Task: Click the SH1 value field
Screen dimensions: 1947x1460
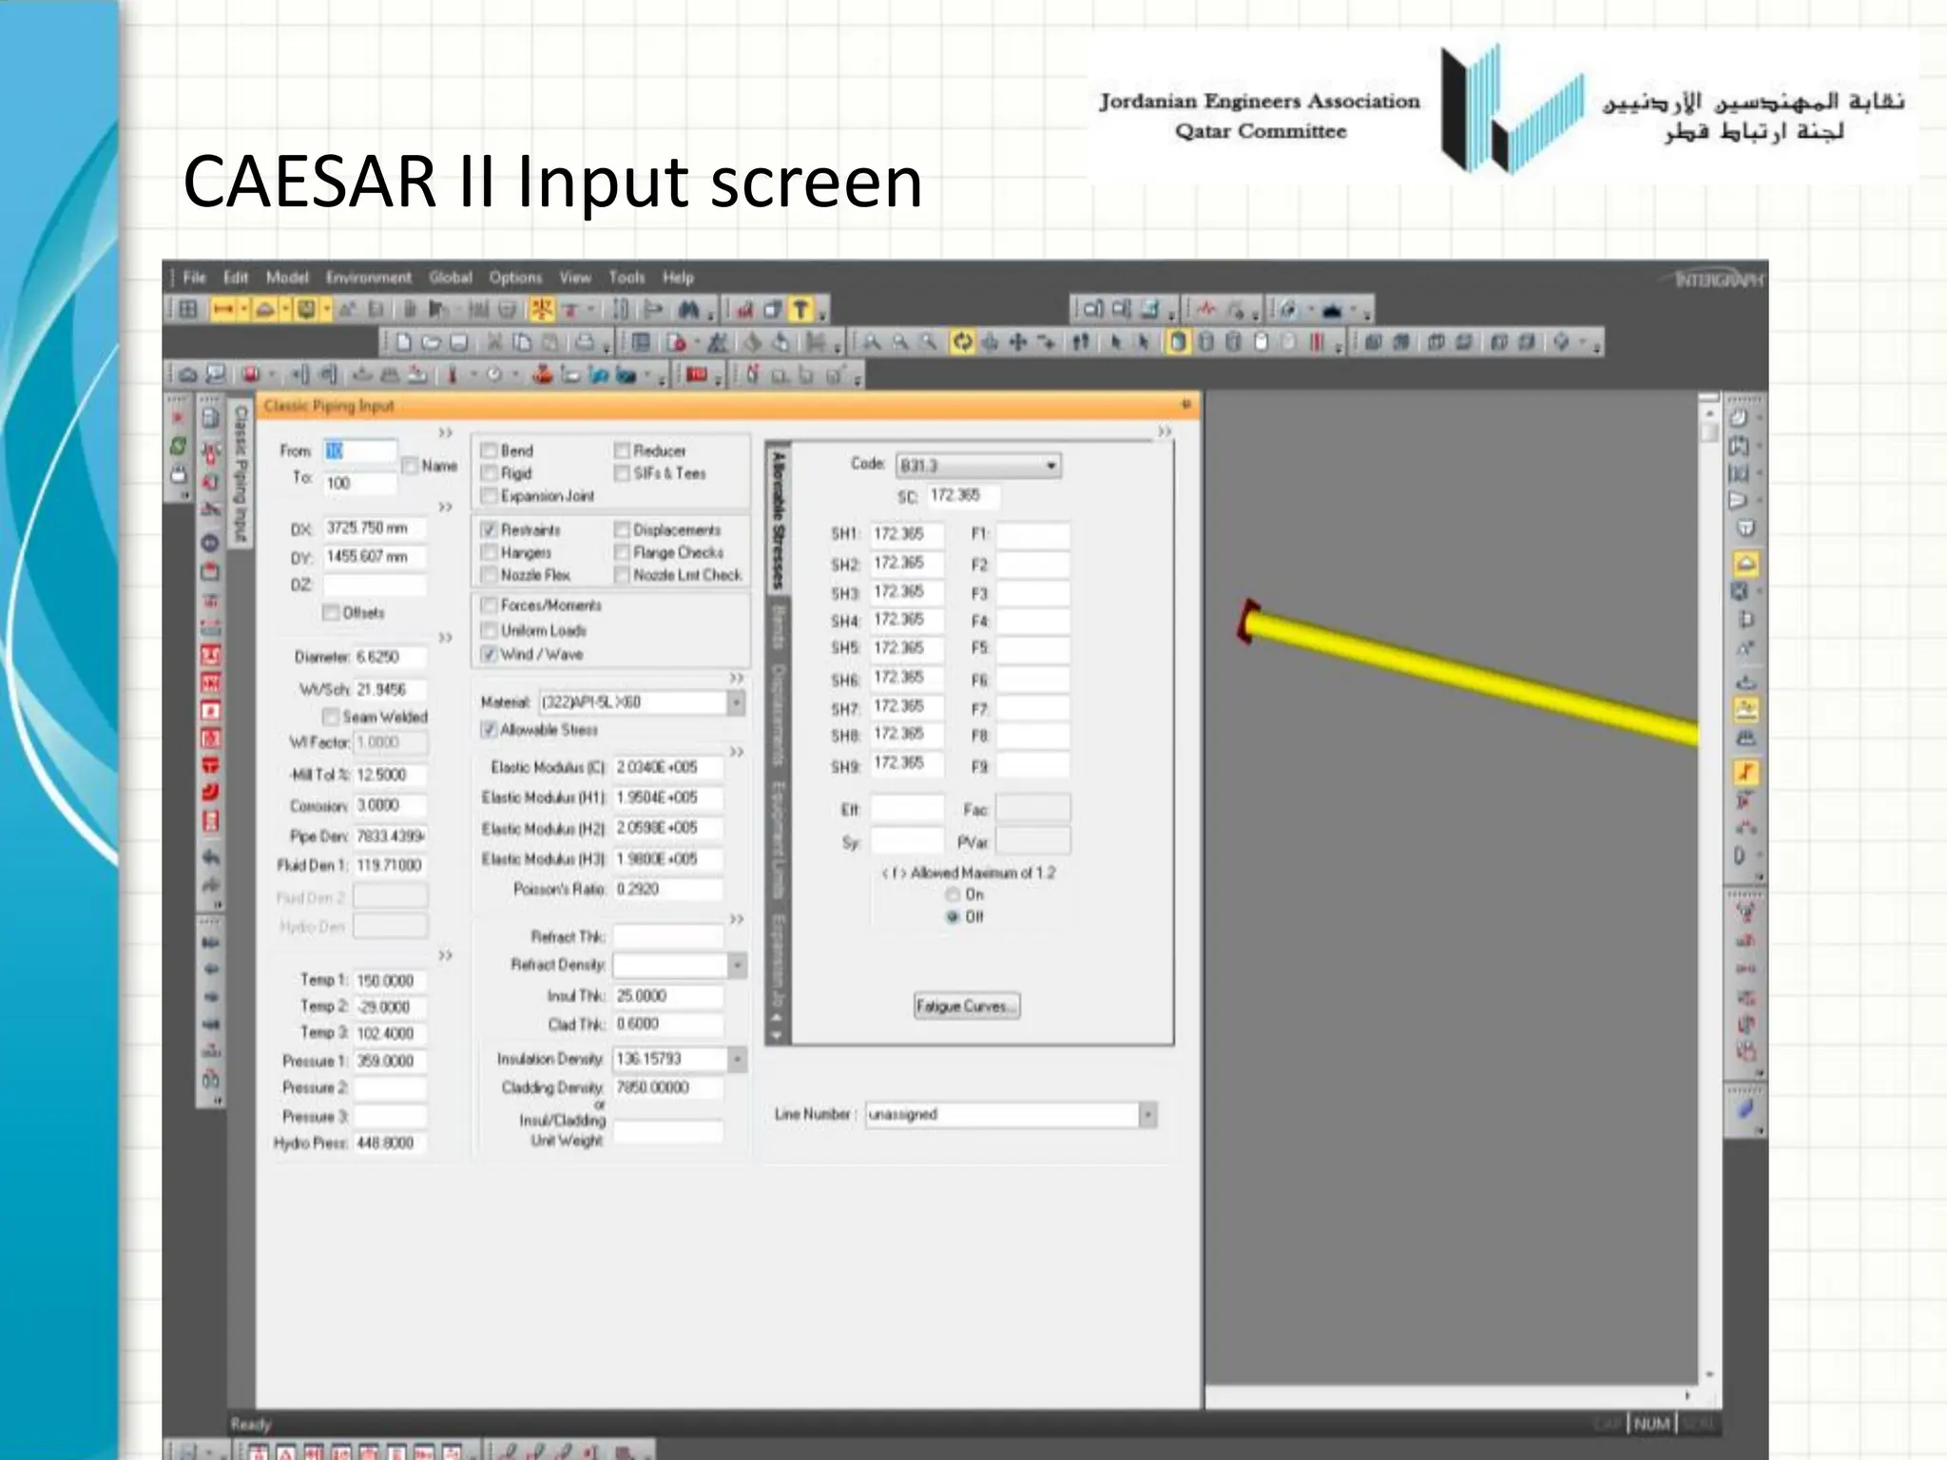Action: pos(908,535)
